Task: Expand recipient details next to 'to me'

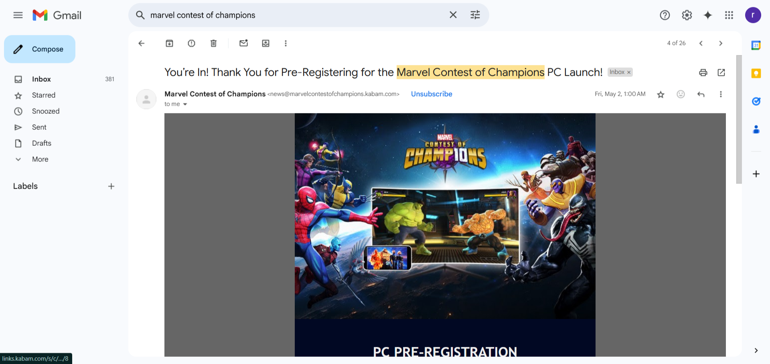Action: pyautogui.click(x=185, y=104)
